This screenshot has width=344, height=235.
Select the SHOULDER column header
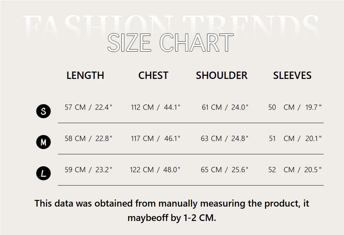tap(221, 75)
